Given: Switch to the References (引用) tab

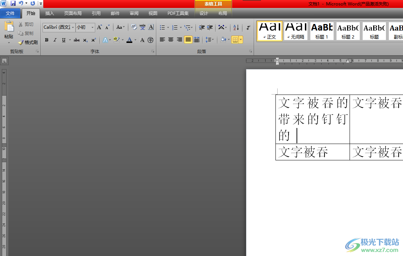Looking at the screenshot, I should coord(96,13).
